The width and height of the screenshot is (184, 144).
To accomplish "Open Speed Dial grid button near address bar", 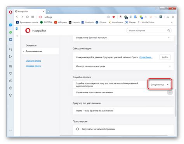I will pos(33,17).
